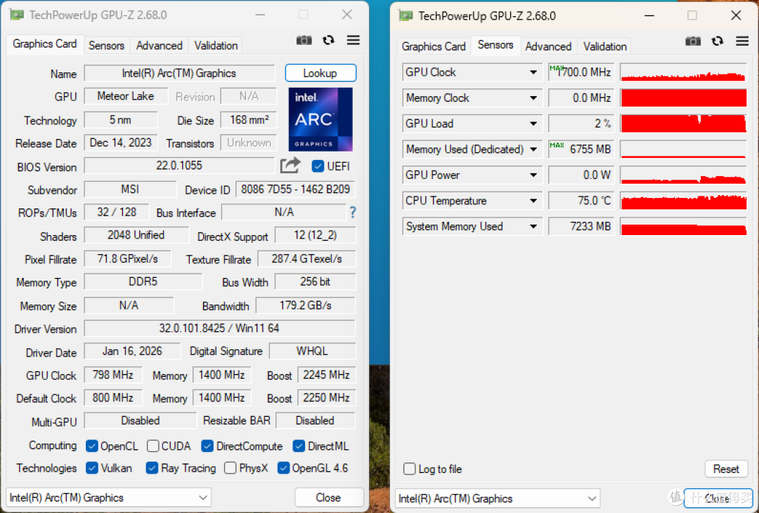Toggle the OpenGL 4.6 checkbox
Image resolution: width=759 pixels, height=513 pixels.
(x=283, y=468)
